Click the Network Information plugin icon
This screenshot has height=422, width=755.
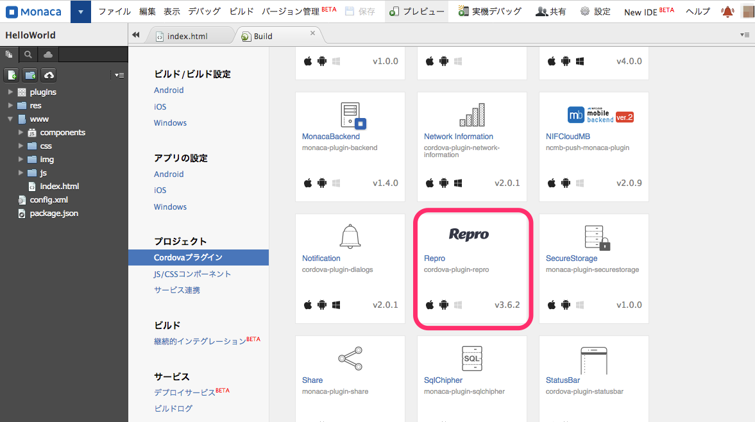click(472, 115)
